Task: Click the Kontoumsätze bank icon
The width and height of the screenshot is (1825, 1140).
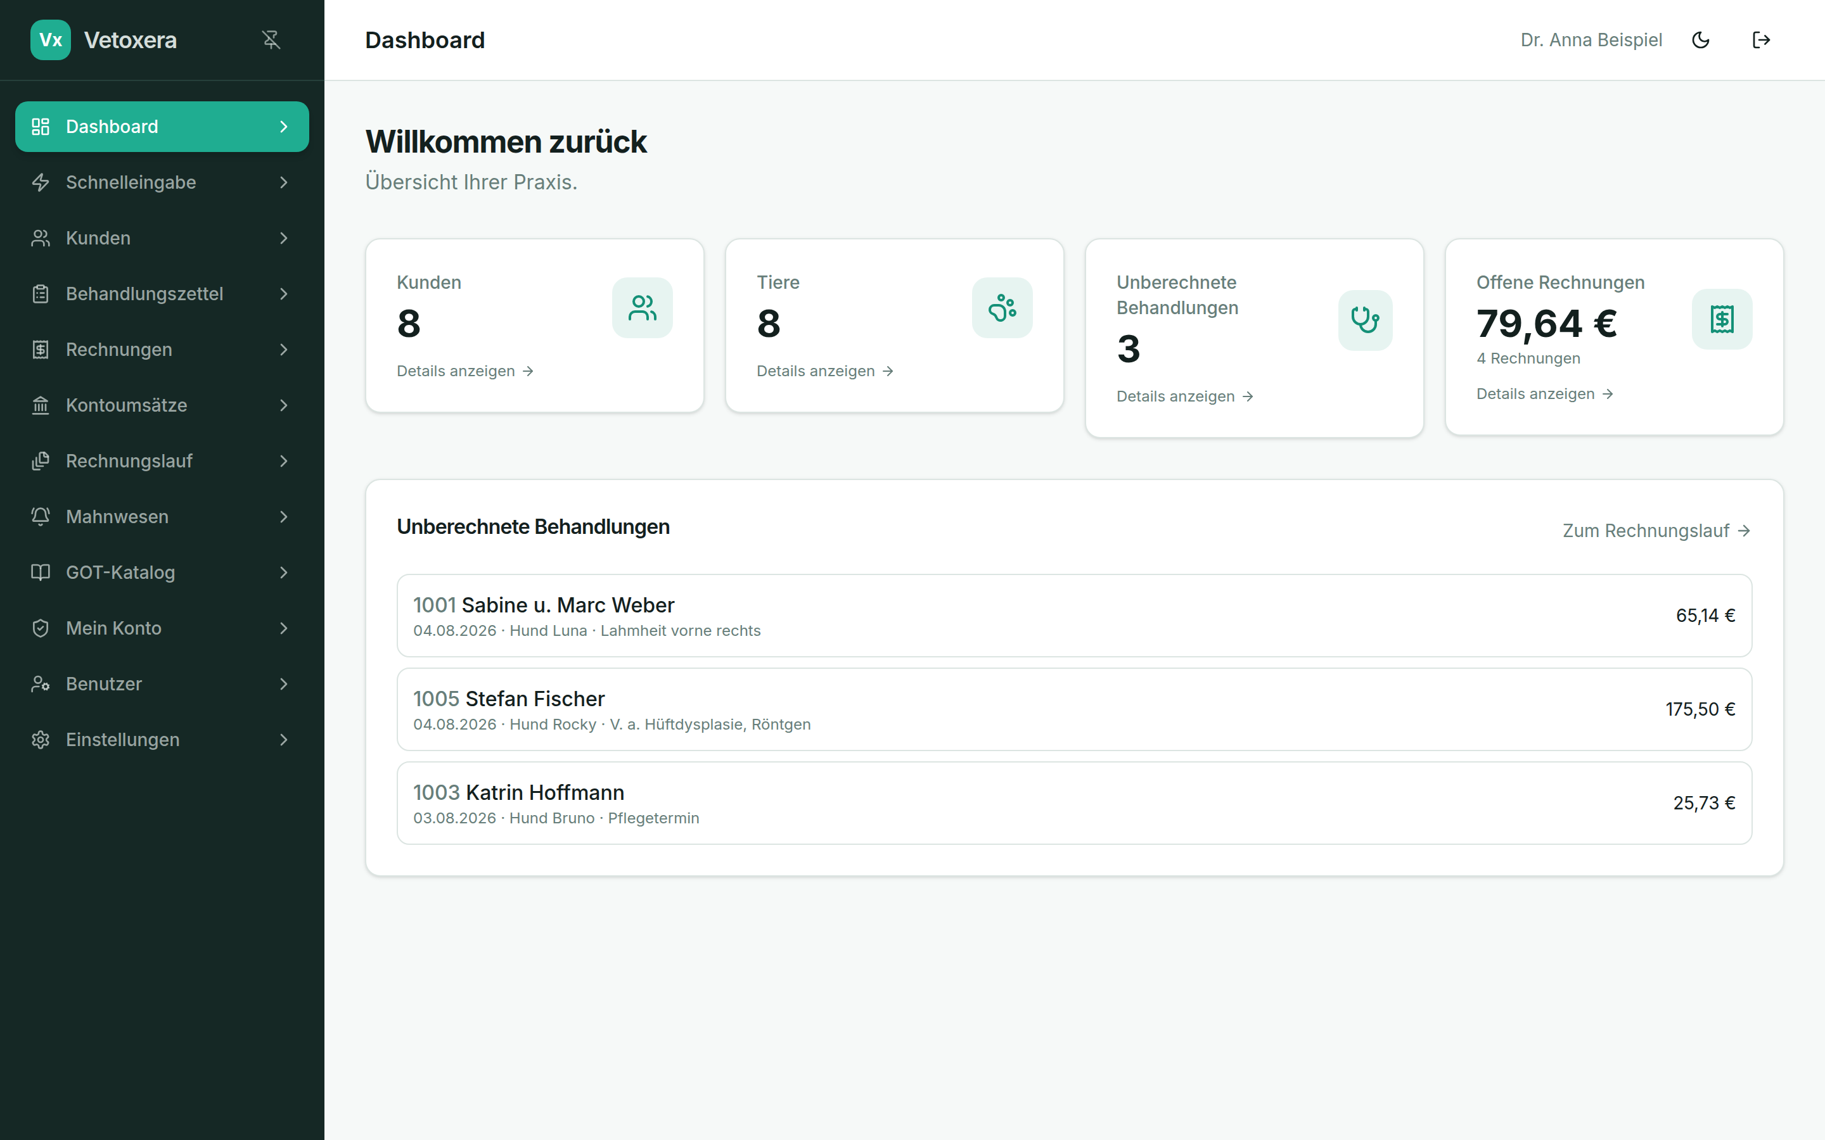Action: (41, 405)
